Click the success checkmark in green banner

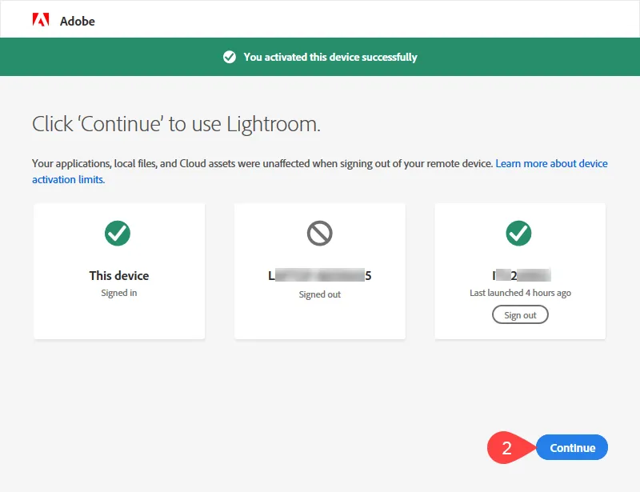tap(230, 57)
